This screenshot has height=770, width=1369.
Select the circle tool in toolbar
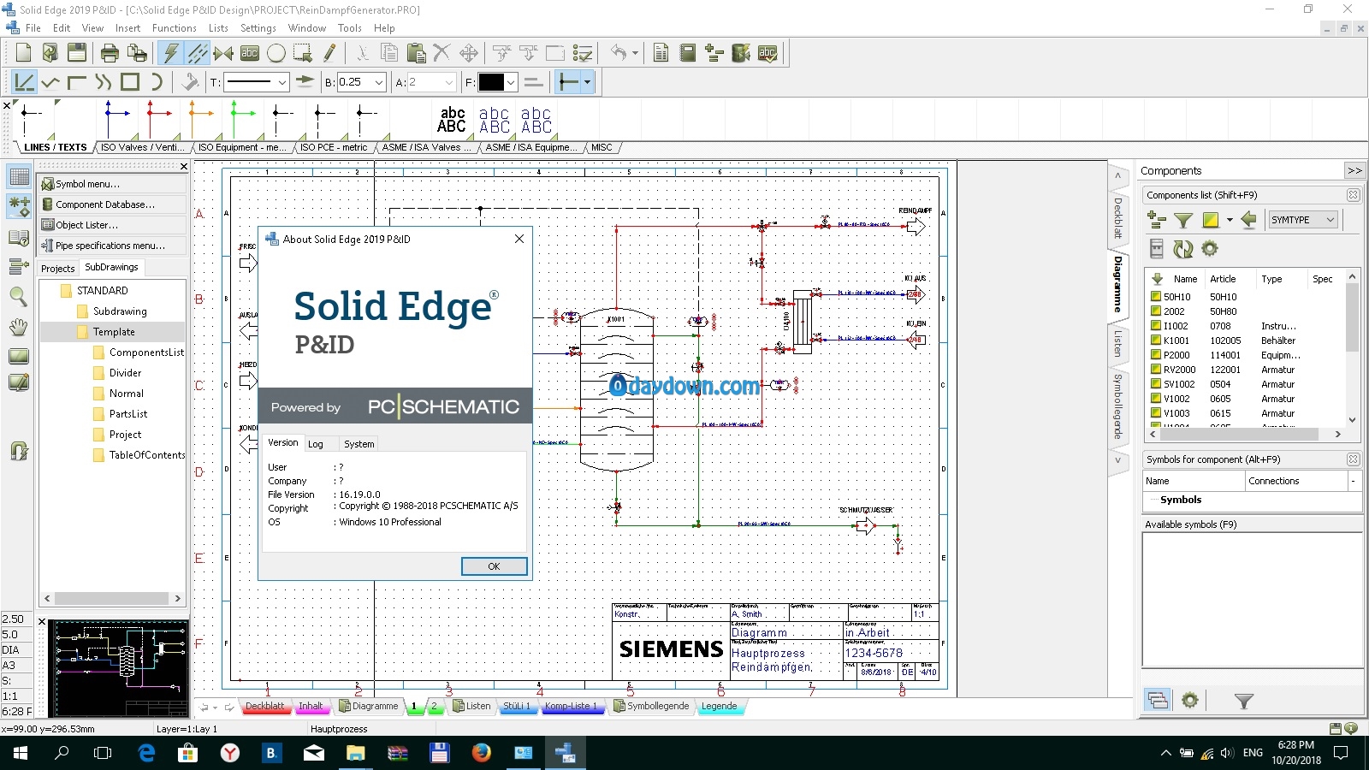coord(276,53)
